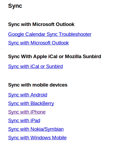Viewport: 132px width, 153px height.
Task: Open the Sync with Windows Mobile link
Action: tap(37, 138)
